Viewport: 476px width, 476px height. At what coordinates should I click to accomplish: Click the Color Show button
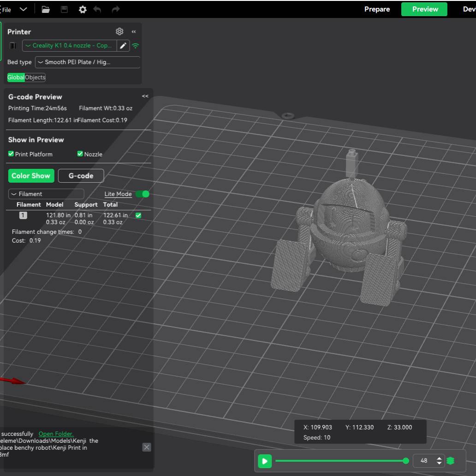coord(31,176)
